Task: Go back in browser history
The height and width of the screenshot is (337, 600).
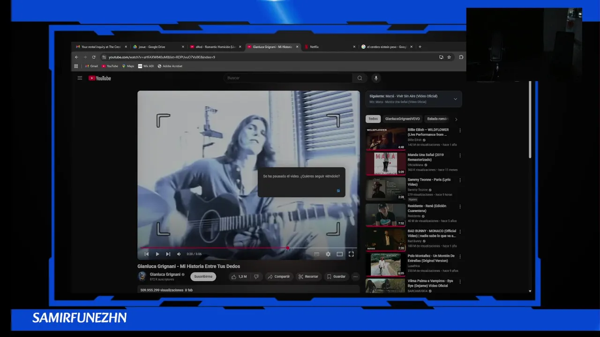Action: pyautogui.click(x=76, y=57)
